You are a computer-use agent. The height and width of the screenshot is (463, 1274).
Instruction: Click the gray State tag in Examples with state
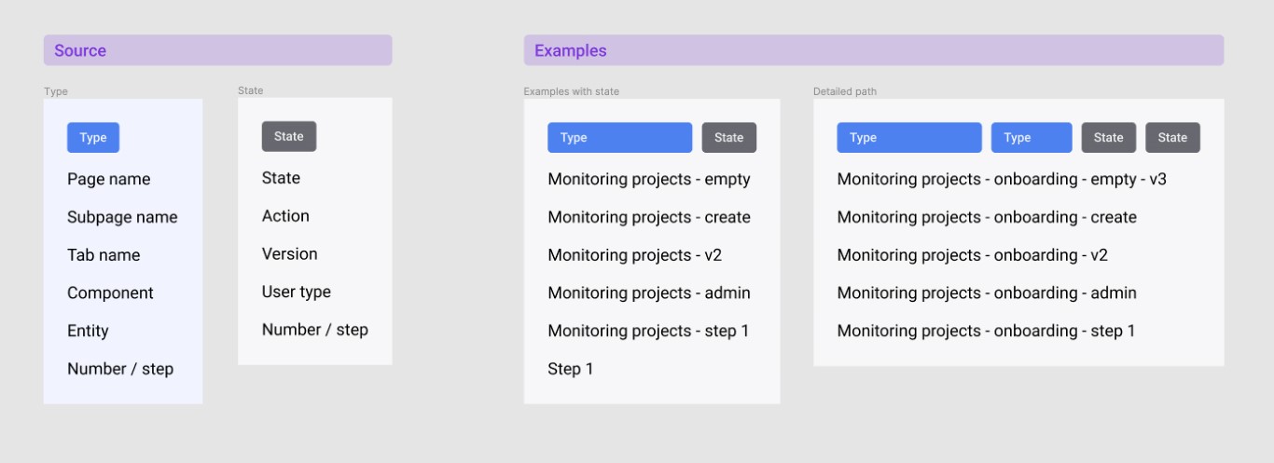pyautogui.click(x=729, y=138)
